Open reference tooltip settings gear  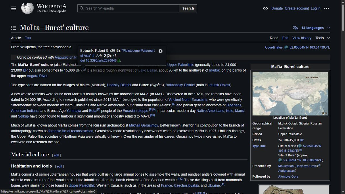click(161, 51)
